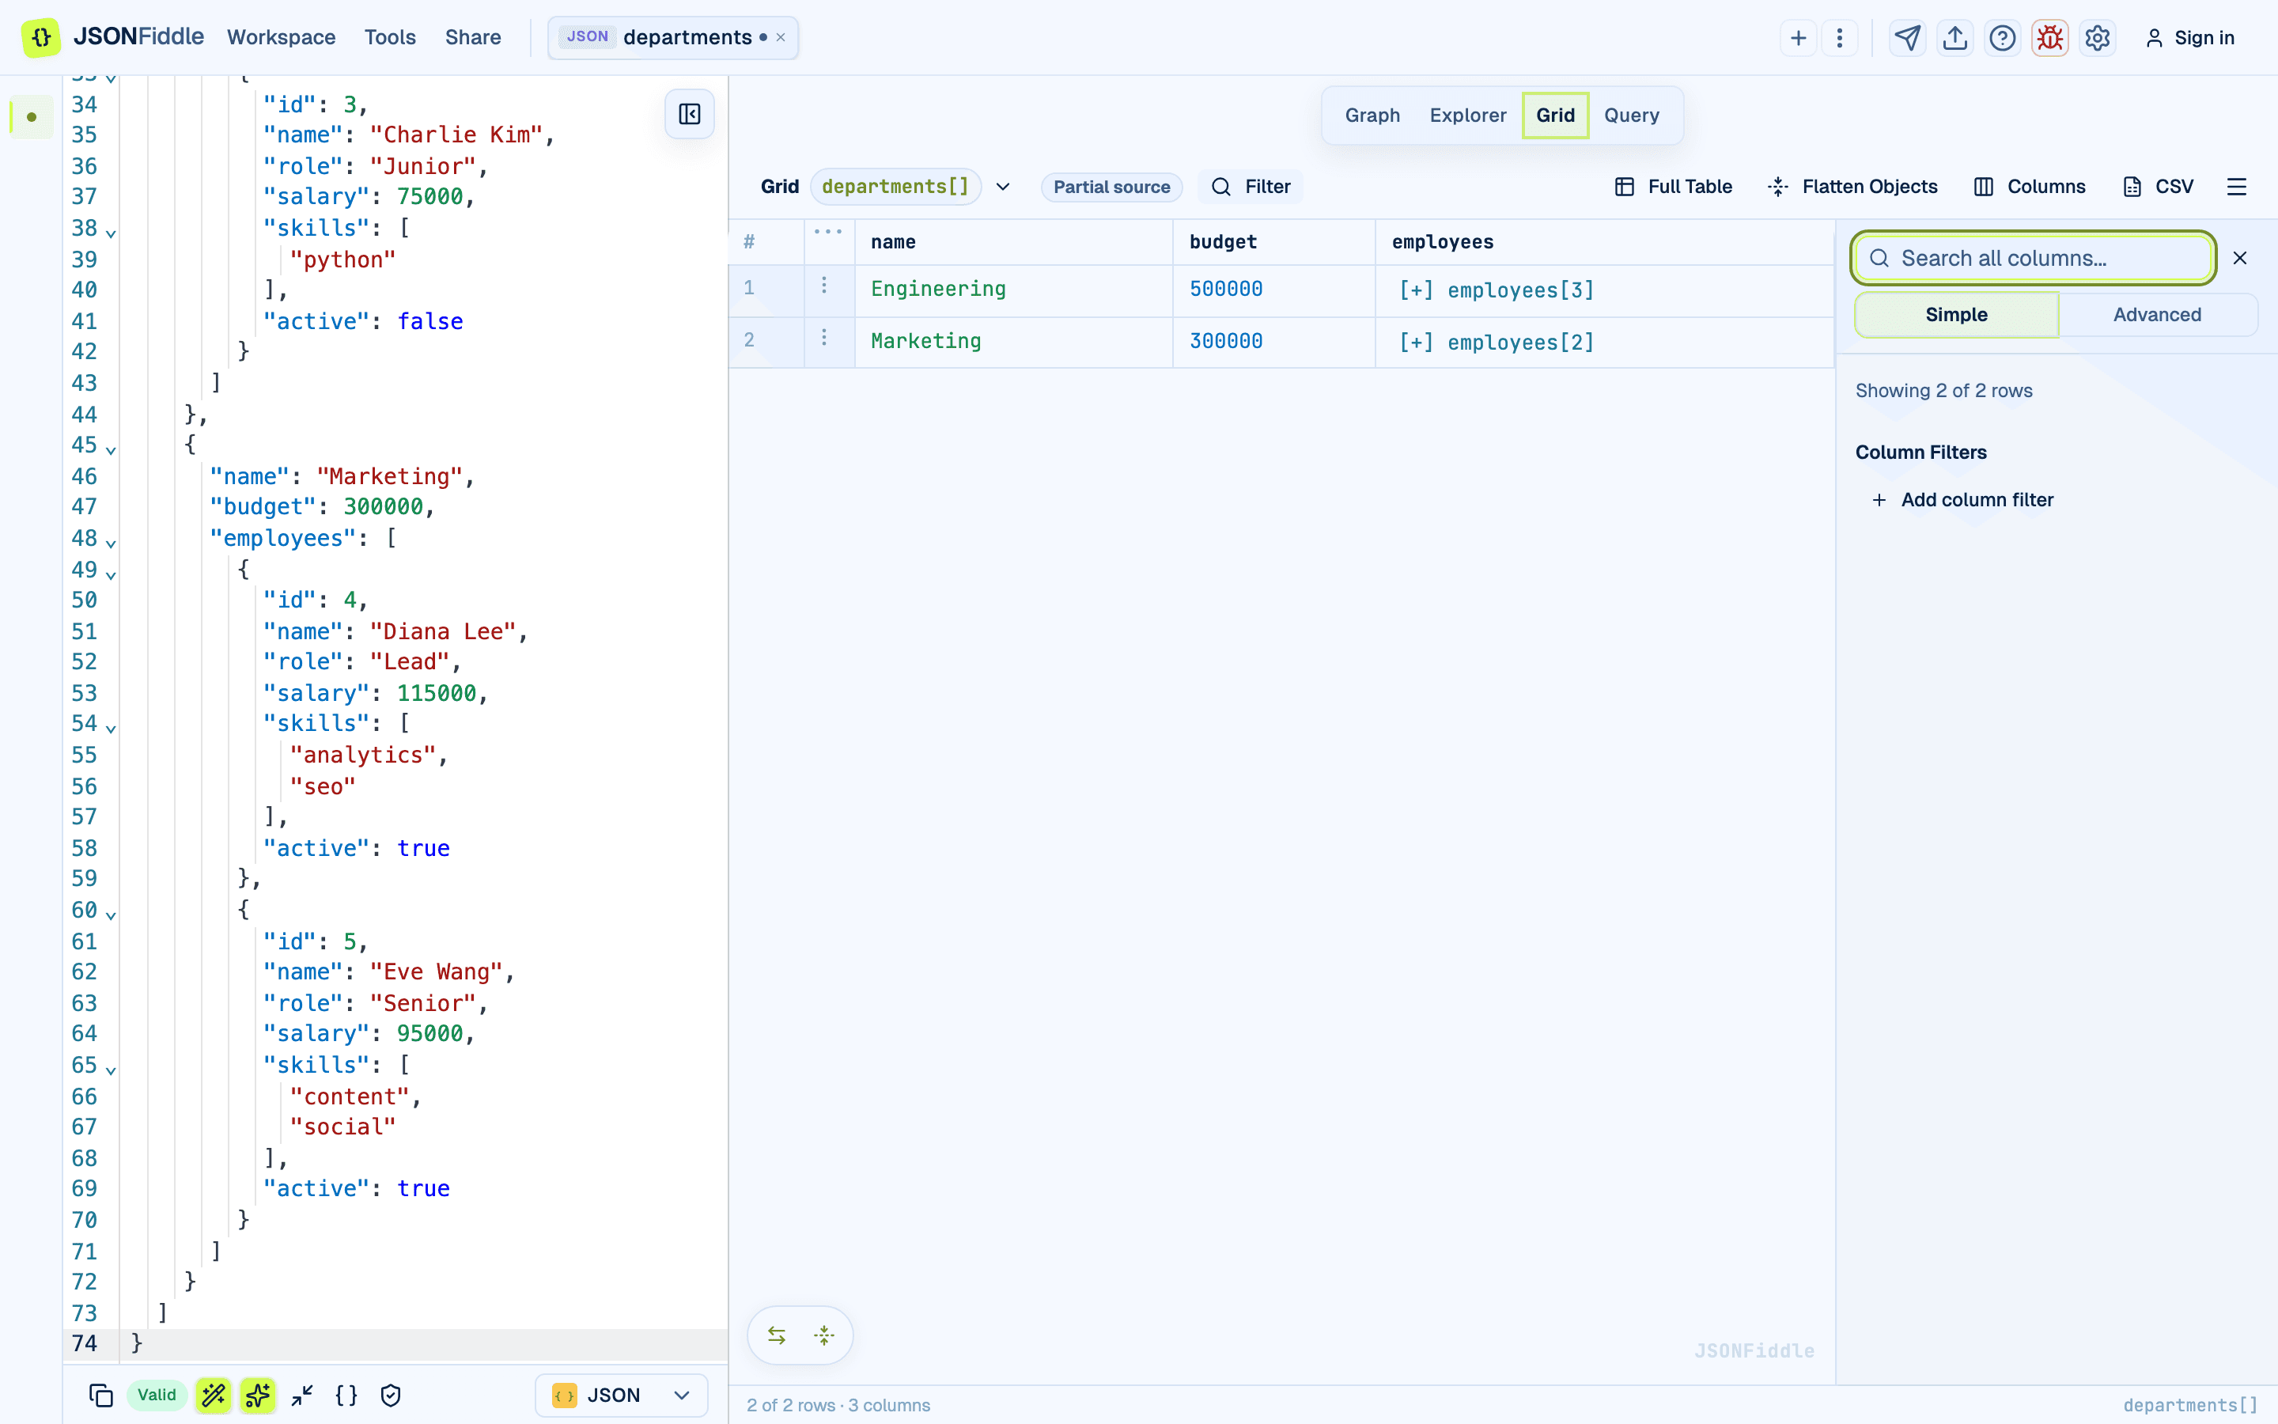2278x1424 pixels.
Task: Toggle Flatten Objects in grid toolbar
Action: coord(1852,187)
